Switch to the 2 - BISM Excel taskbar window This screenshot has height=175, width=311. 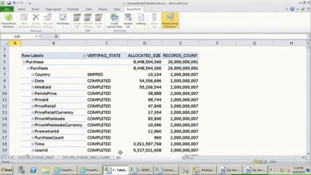(141, 170)
